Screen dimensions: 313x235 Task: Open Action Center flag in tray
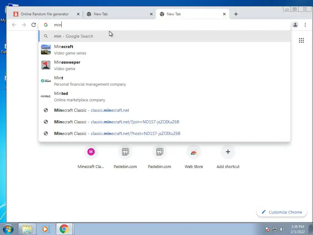[x=267, y=229]
